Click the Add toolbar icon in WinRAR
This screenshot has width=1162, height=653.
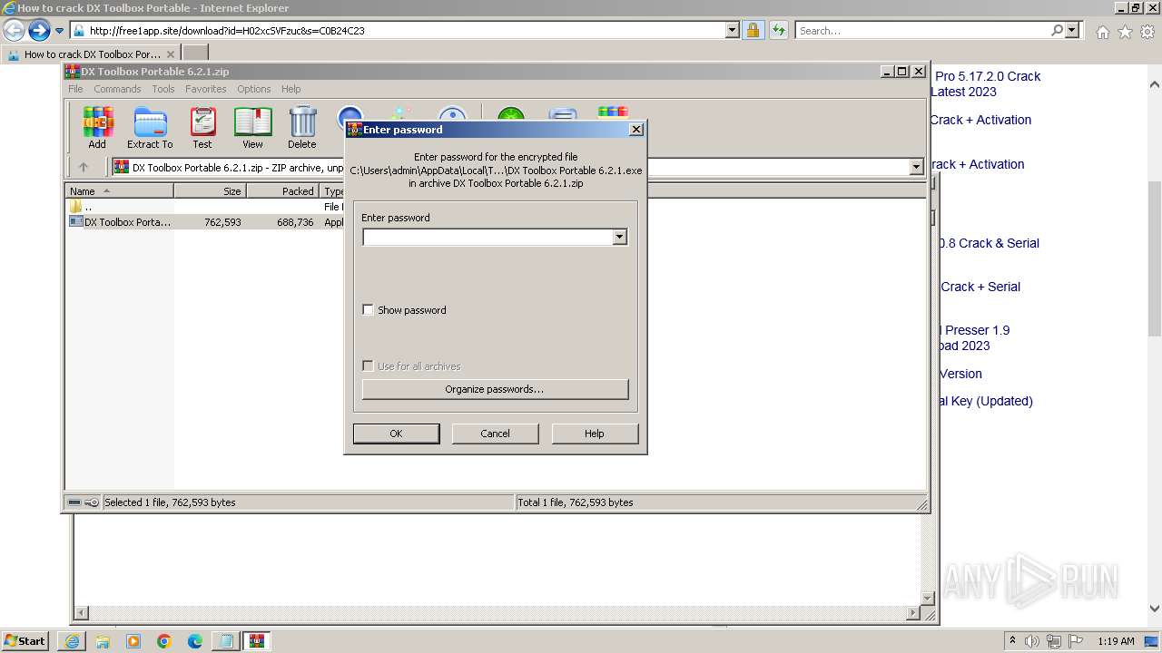point(97,128)
